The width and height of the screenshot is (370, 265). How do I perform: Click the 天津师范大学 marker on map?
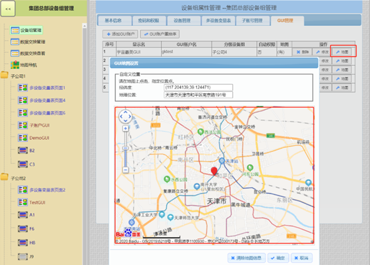pyautogui.click(x=170, y=217)
